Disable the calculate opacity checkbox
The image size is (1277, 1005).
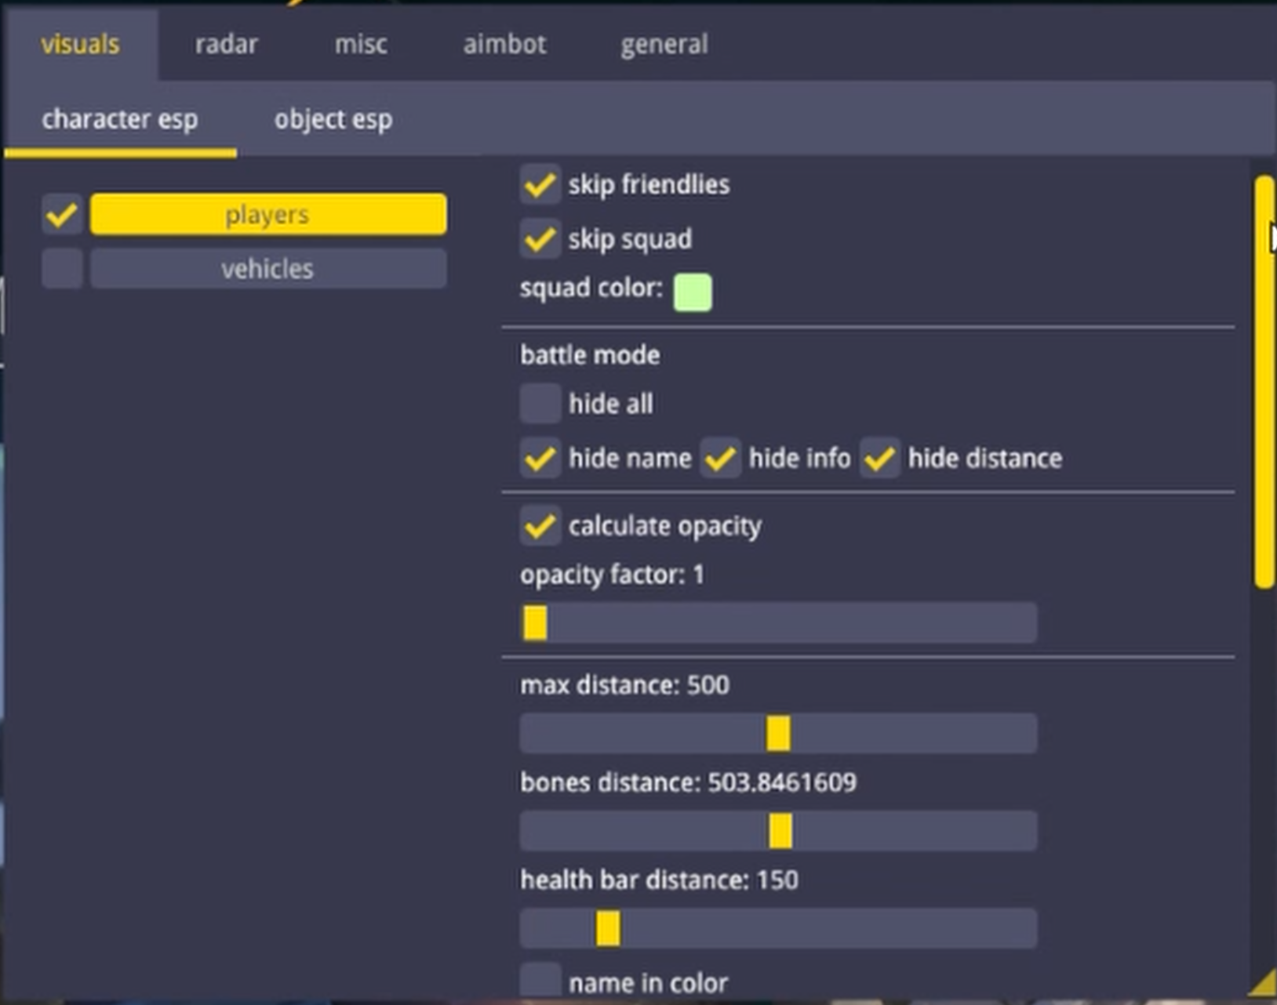coord(540,526)
